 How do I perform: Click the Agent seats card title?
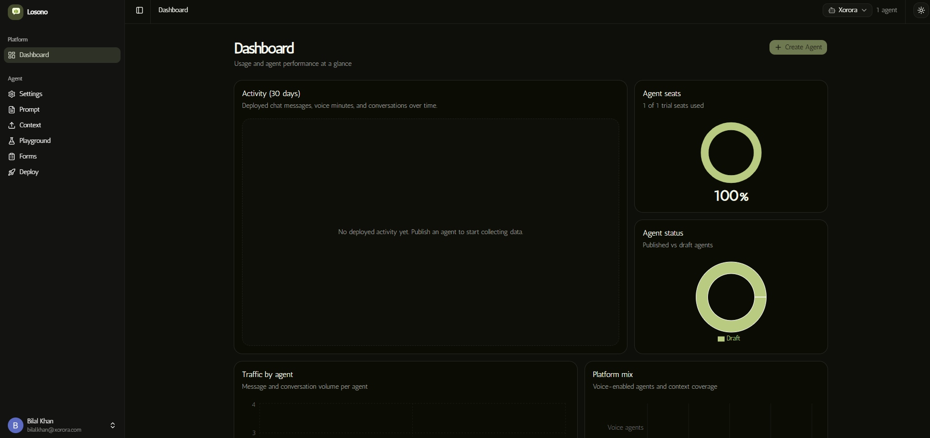point(662,94)
